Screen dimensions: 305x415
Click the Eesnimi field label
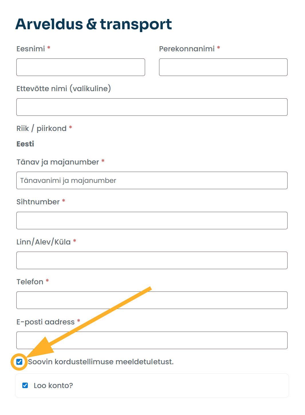(x=31, y=49)
